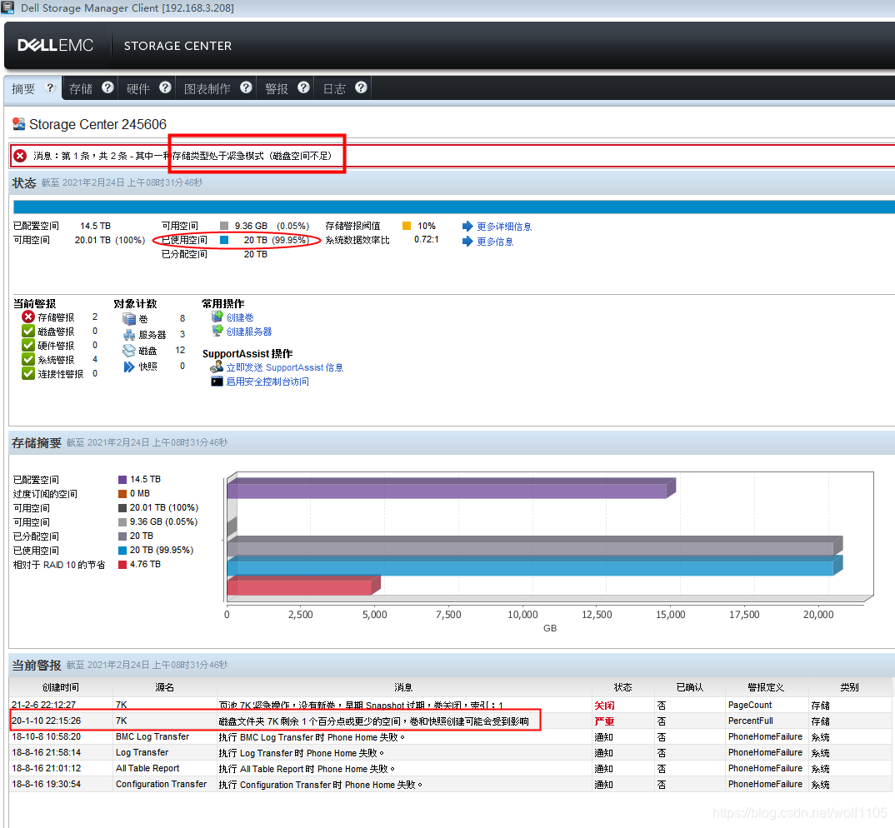Open help for the 图表制作 tab
895x828 pixels.
[246, 87]
